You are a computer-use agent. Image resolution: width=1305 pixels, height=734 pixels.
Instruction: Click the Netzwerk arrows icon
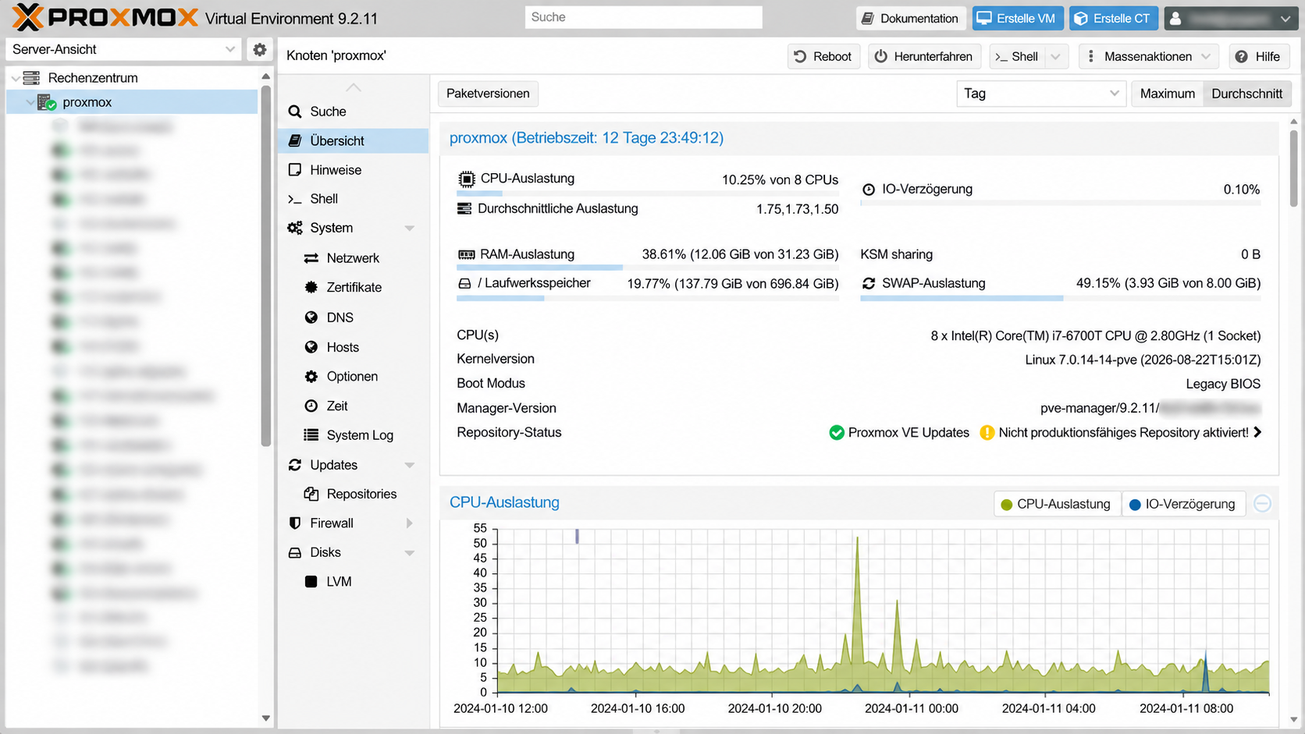pyautogui.click(x=311, y=258)
